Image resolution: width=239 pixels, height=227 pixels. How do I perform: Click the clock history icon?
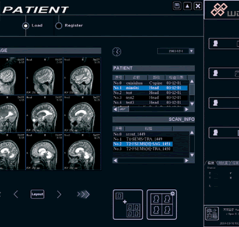tap(117, 52)
